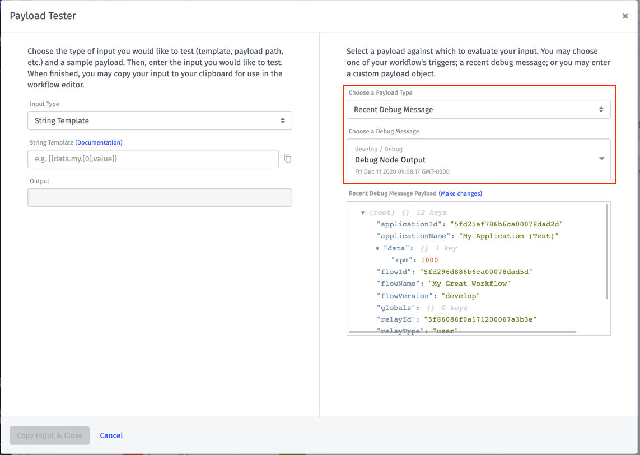Open the Input Type dropdown
640x455 pixels.
(160, 120)
